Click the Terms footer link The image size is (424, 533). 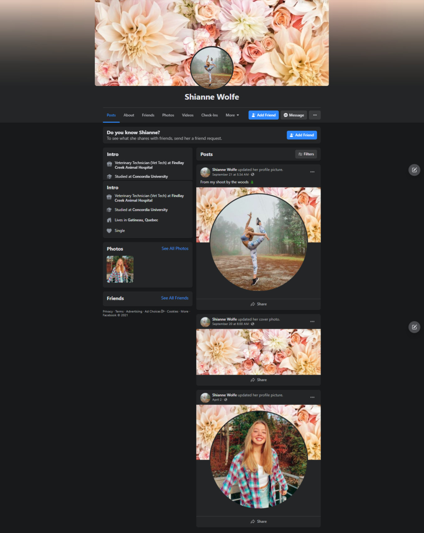pos(119,311)
